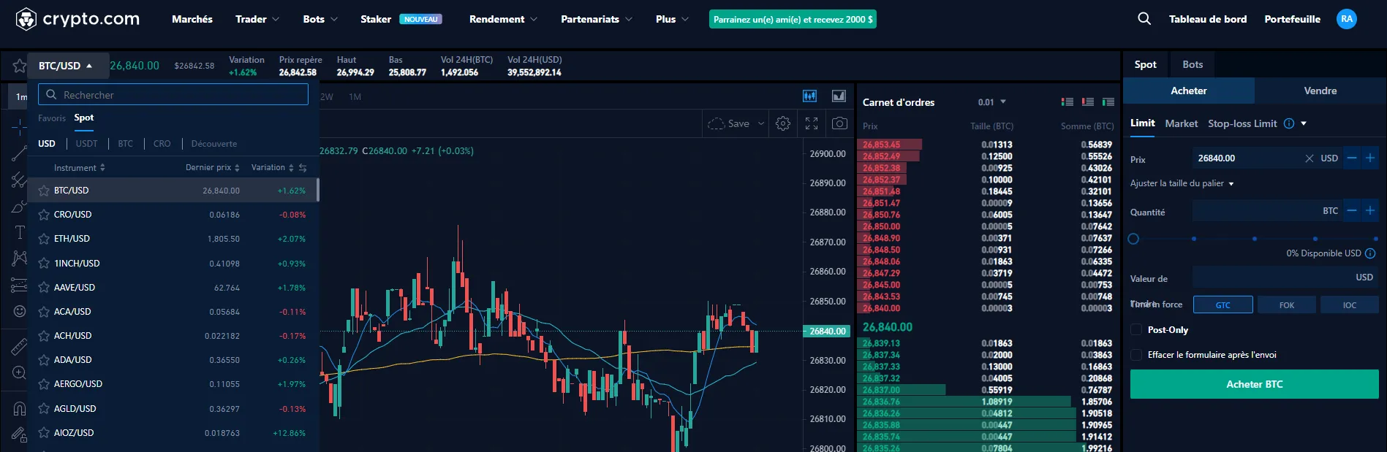Select GTC time in force
This screenshot has height=452, width=1387.
point(1222,304)
